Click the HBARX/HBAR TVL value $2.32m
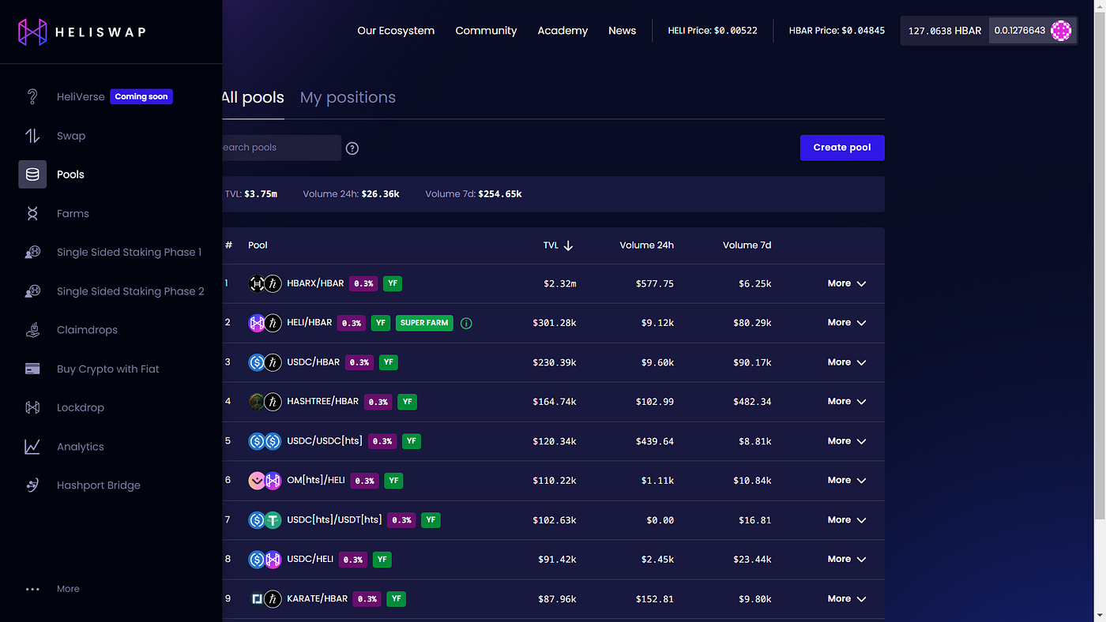The image size is (1106, 622). point(560,283)
